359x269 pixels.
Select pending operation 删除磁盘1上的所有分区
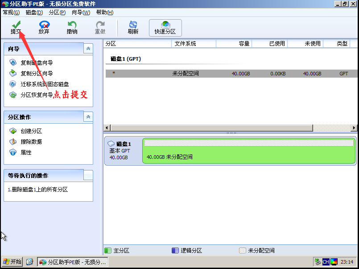(x=38, y=190)
